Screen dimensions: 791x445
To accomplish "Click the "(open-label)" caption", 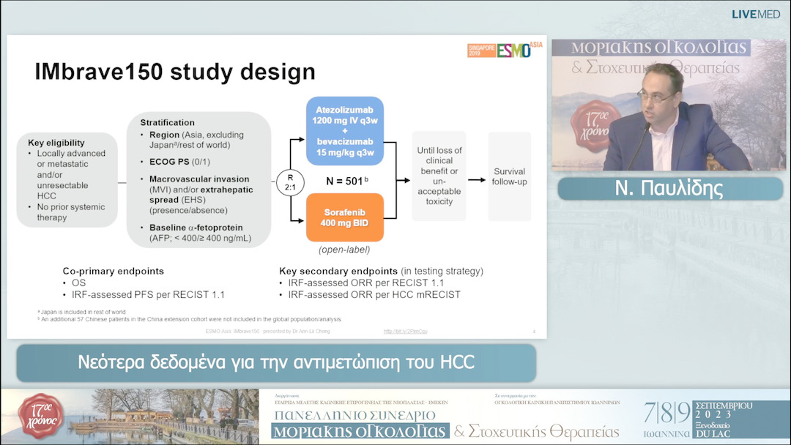I will click(344, 250).
